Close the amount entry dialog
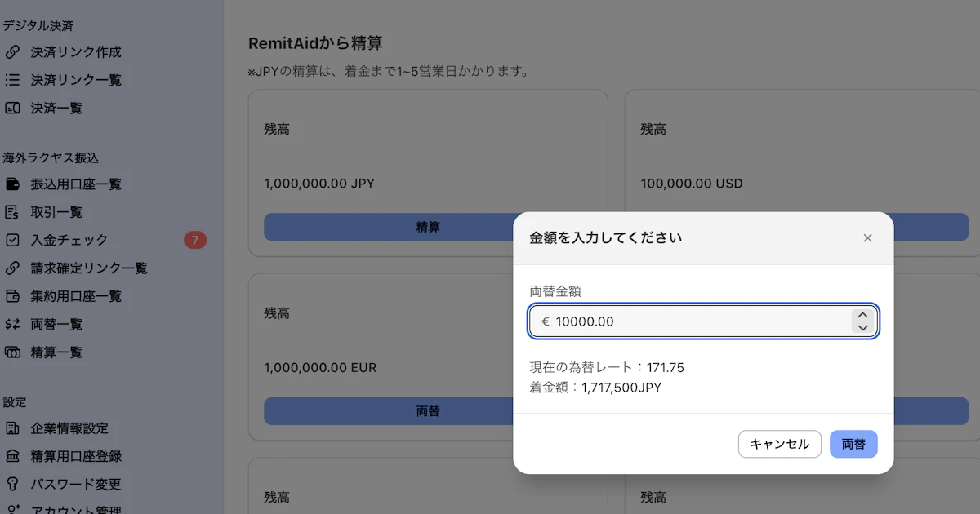This screenshot has height=514, width=980. point(867,238)
